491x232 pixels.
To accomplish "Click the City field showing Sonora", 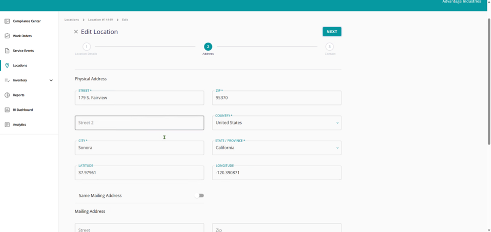I will (x=139, y=148).
